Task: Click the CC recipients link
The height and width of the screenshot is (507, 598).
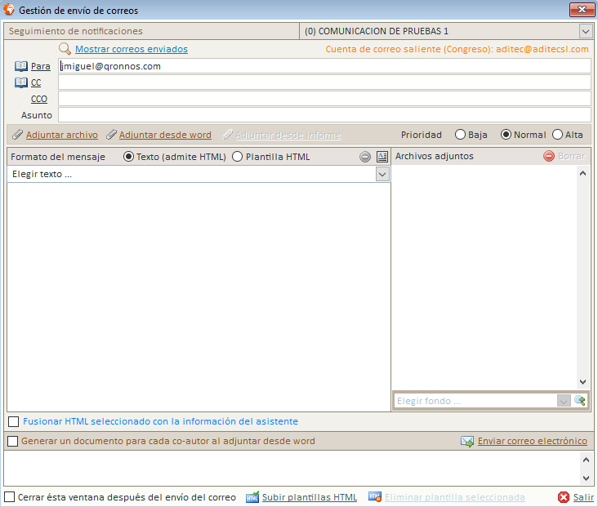Action: coord(36,82)
